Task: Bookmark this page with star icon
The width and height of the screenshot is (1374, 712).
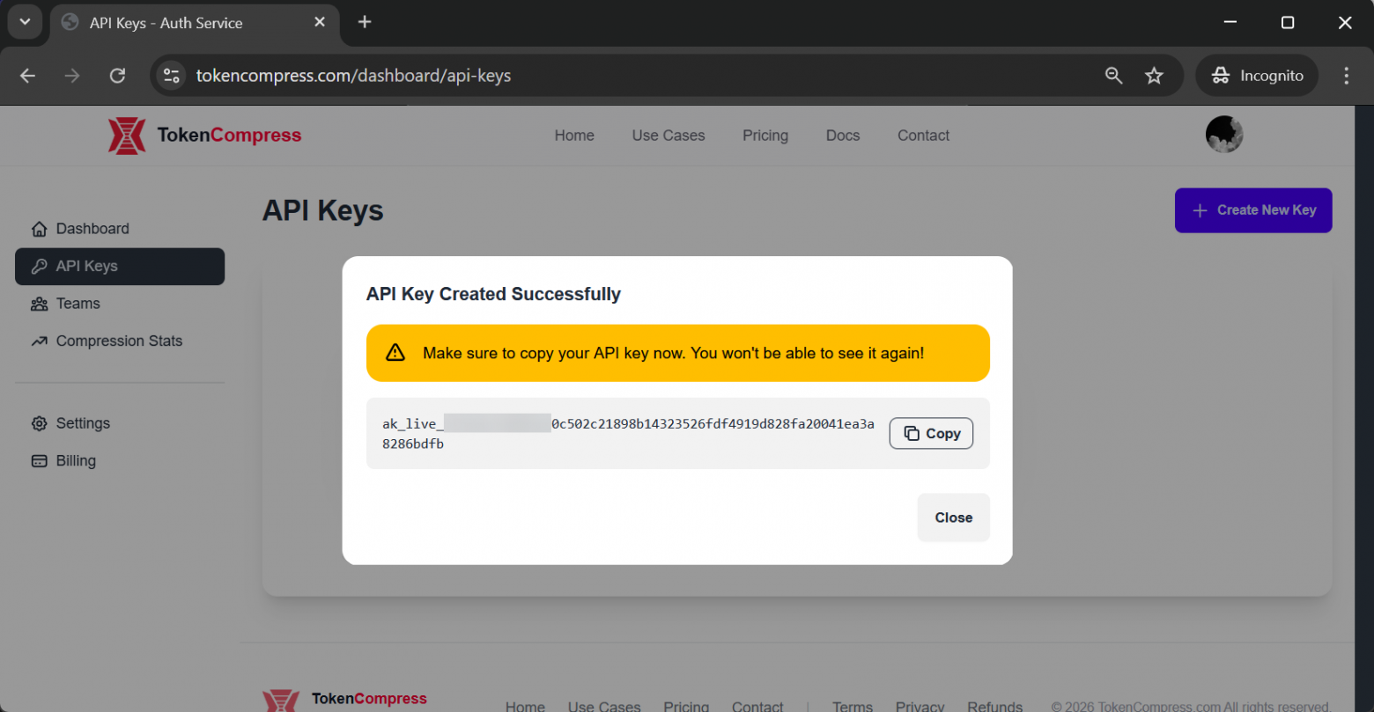Action: tap(1154, 76)
